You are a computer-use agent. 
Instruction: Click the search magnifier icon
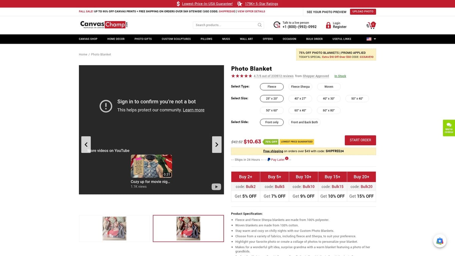click(x=260, y=25)
